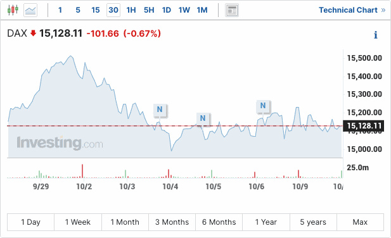Switch to candlestick chart type
Viewport: 391px width, 238px height.
coord(13,10)
